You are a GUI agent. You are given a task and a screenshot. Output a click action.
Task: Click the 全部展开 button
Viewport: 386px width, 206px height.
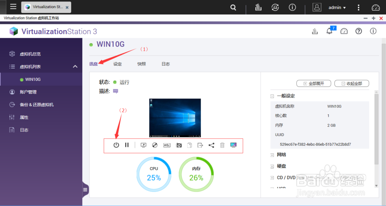point(313,83)
